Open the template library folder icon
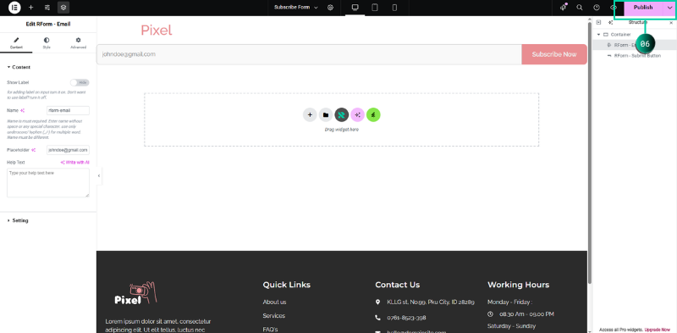This screenshot has height=333, width=677. click(326, 115)
